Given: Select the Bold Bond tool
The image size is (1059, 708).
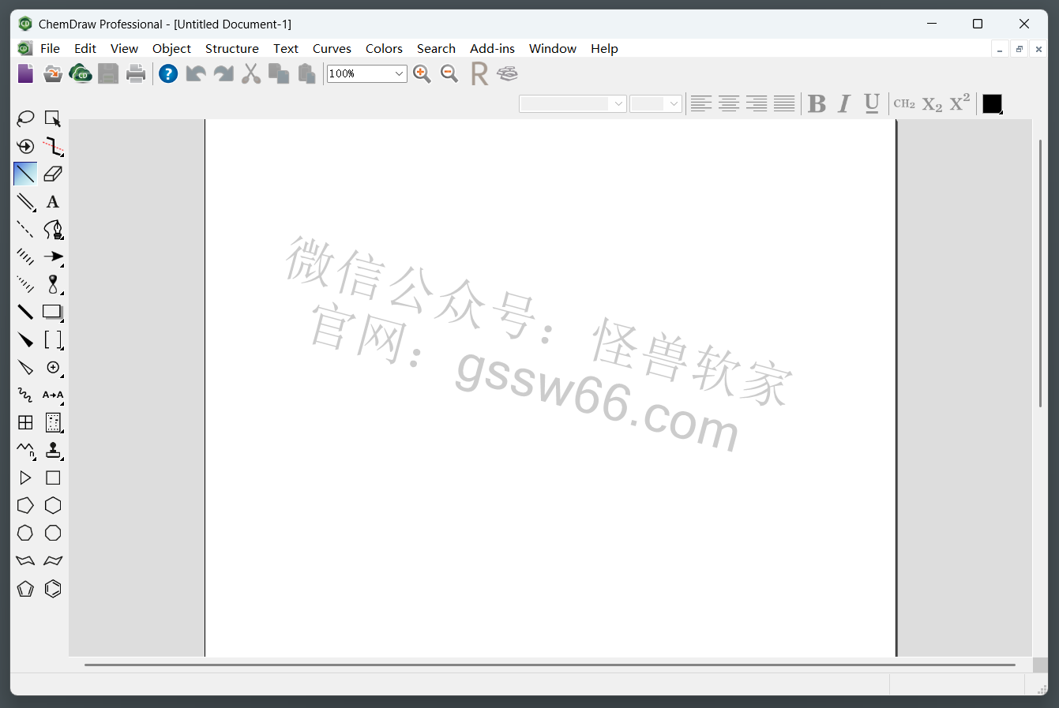Looking at the screenshot, I should coord(25,312).
